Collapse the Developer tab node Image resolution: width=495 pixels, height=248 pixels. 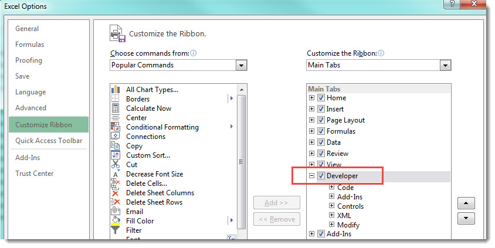tap(311, 176)
